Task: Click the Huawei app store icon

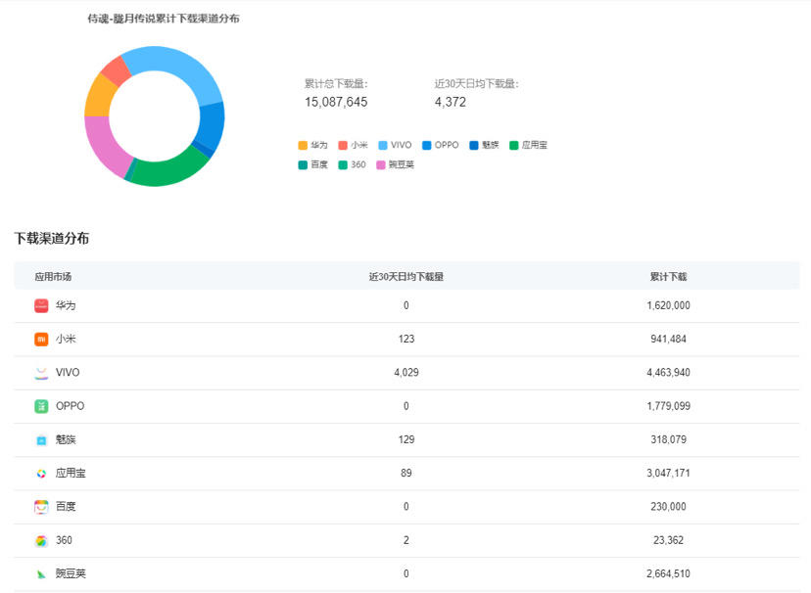Action: click(x=41, y=305)
